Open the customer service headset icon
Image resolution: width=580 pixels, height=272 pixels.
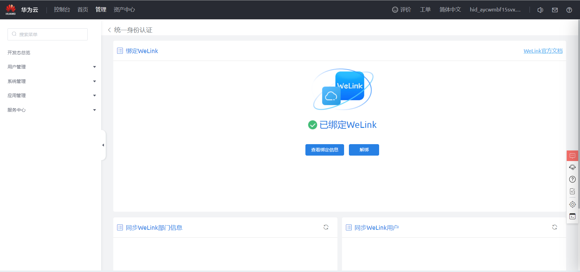572,167
